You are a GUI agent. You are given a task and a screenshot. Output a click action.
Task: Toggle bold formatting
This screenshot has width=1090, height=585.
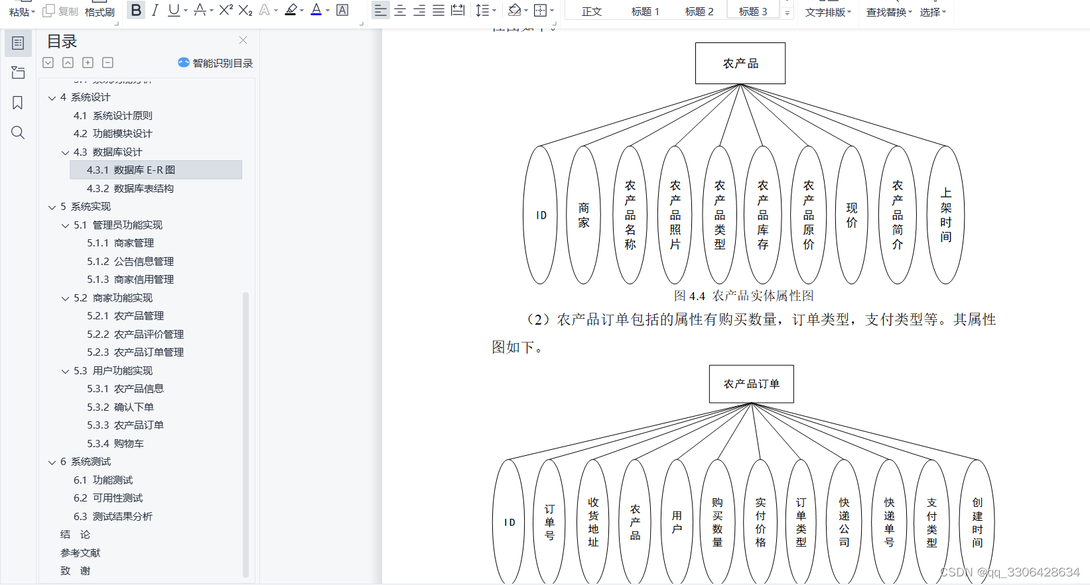[x=136, y=10]
